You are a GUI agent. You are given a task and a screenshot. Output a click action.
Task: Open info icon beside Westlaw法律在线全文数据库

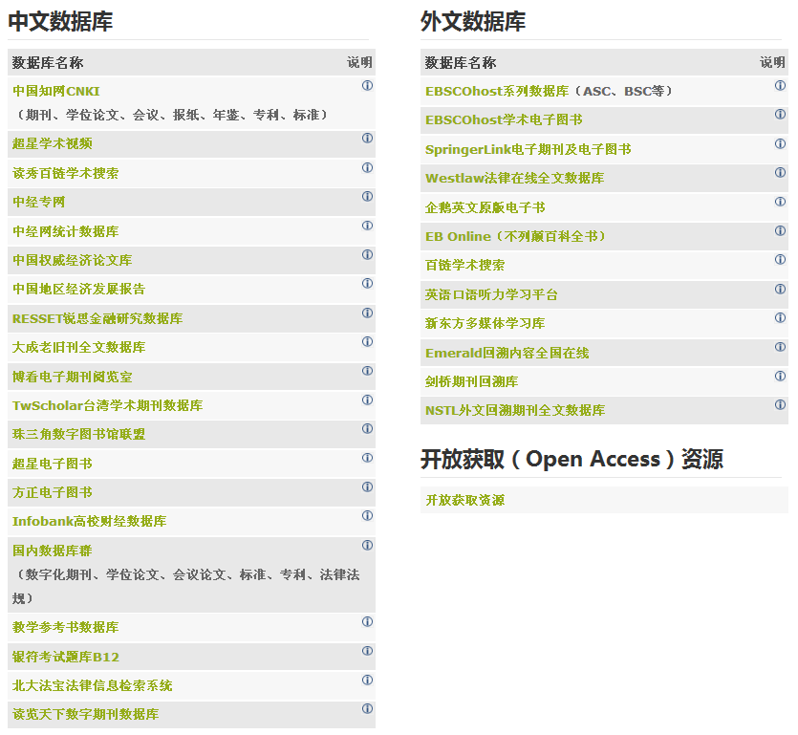coord(780,173)
